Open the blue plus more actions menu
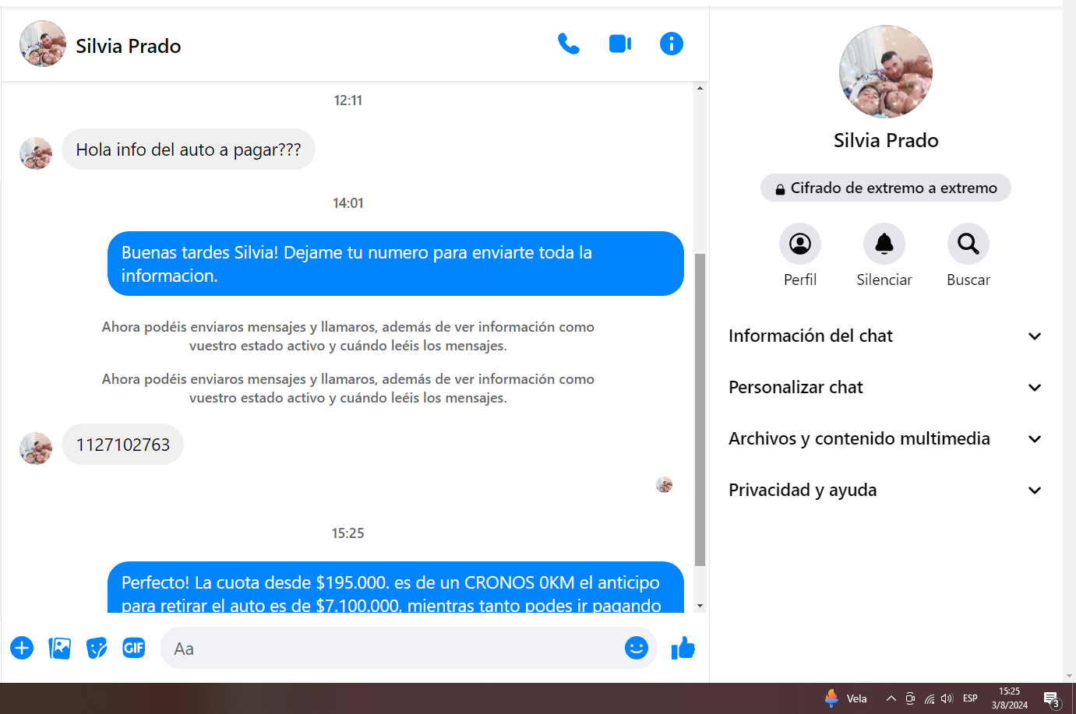The image size is (1076, 714). [x=22, y=648]
